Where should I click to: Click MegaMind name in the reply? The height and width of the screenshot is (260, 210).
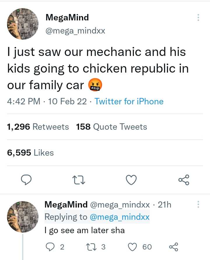coord(66,205)
